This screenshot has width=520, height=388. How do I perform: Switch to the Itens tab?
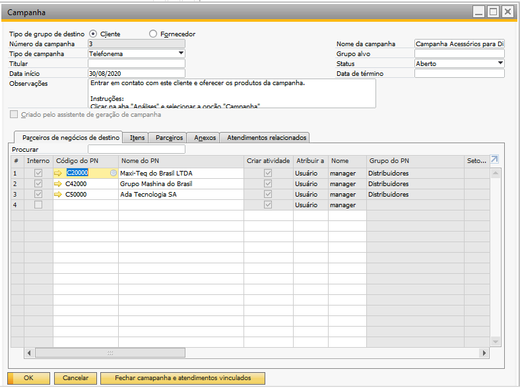point(136,138)
